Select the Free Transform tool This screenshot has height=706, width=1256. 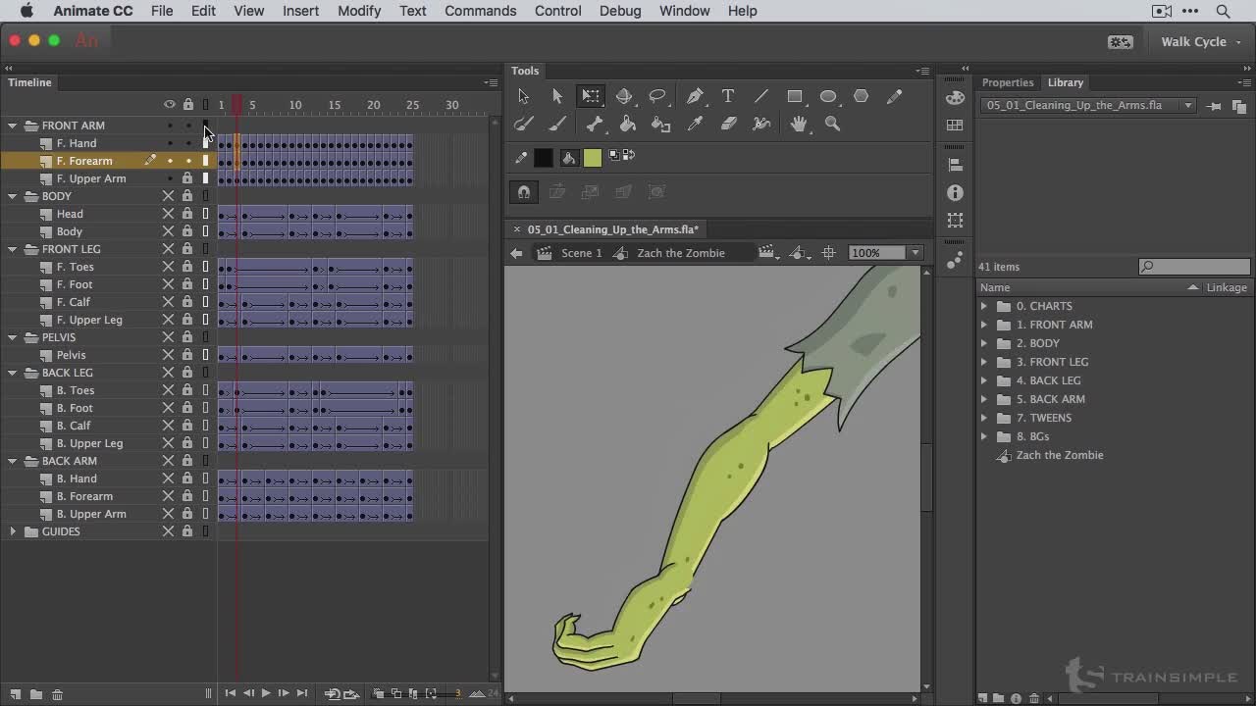click(591, 96)
